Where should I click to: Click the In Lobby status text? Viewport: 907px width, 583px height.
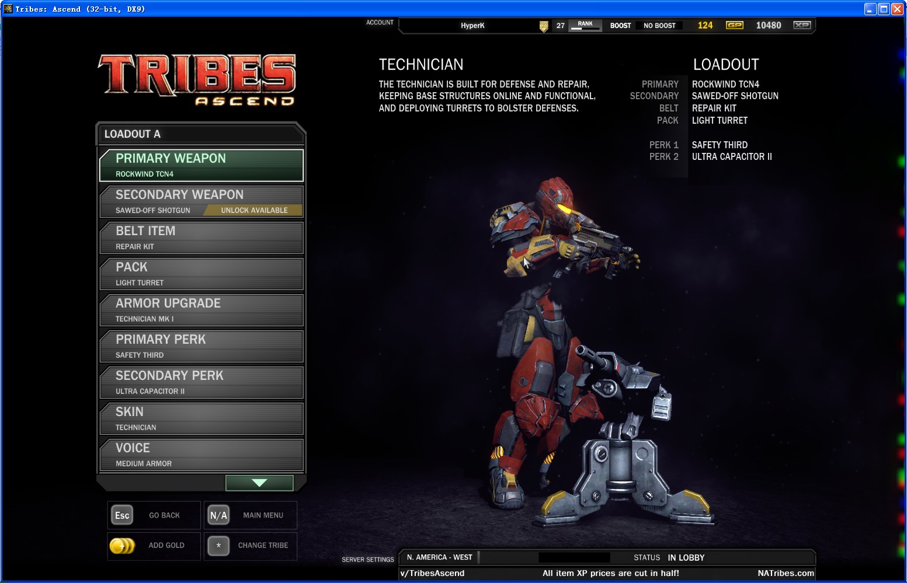click(x=686, y=557)
